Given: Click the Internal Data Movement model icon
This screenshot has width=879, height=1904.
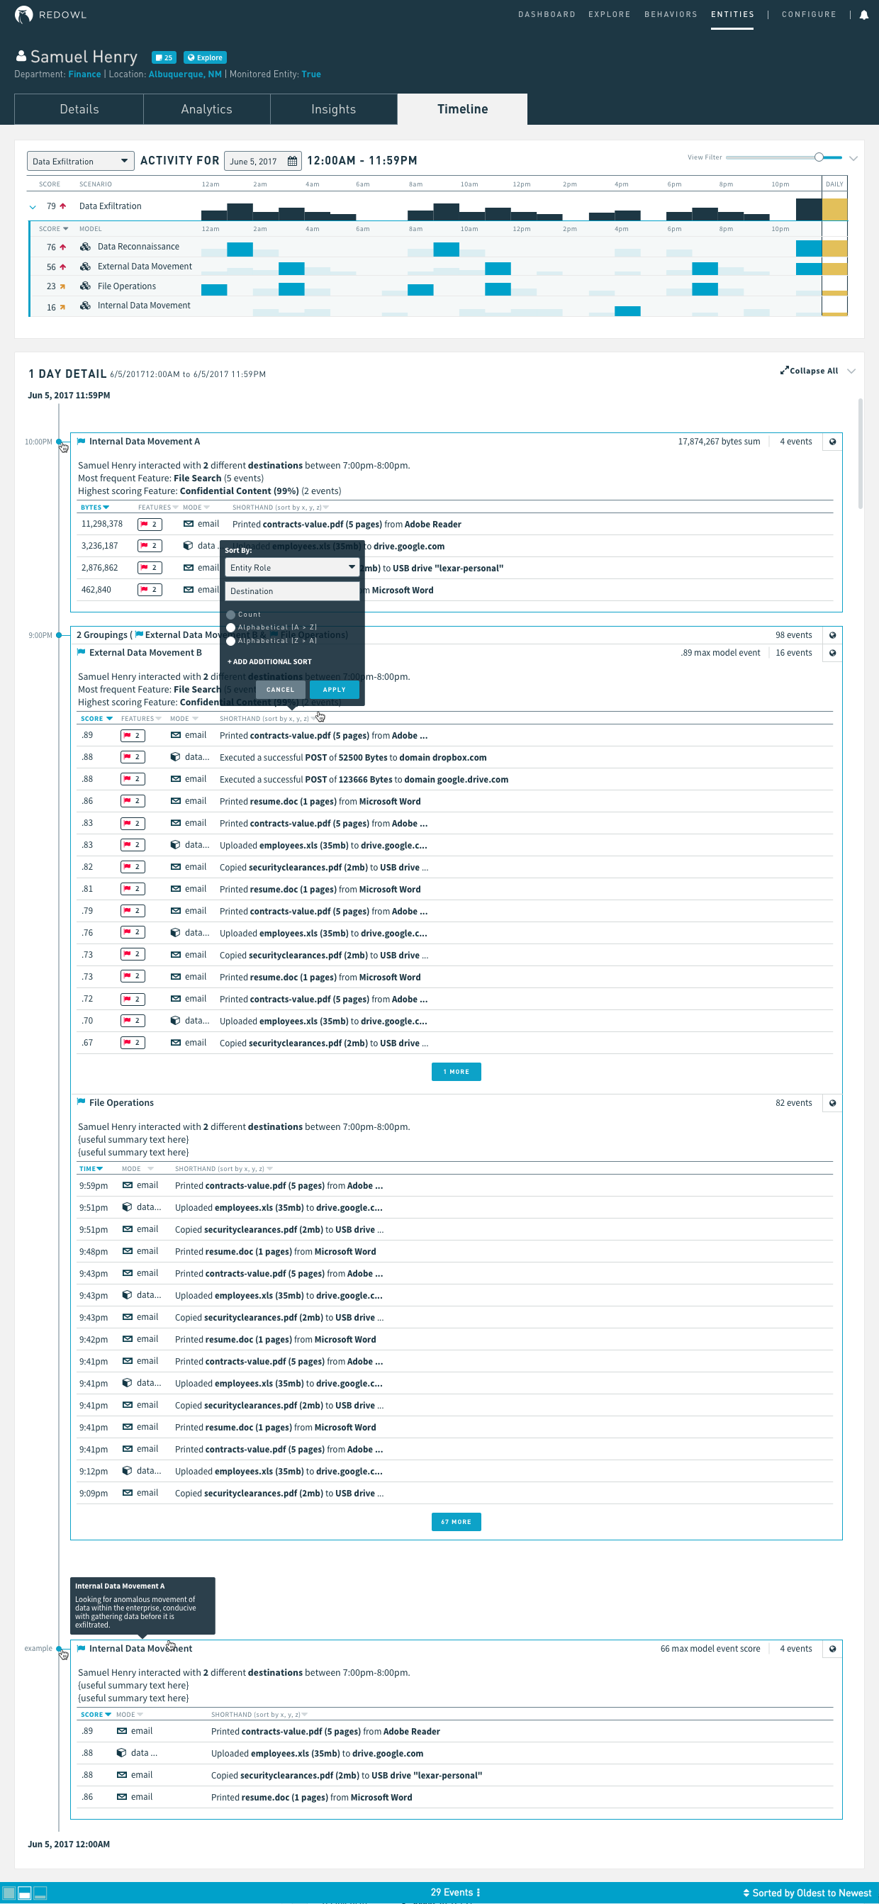Looking at the screenshot, I should pyautogui.click(x=85, y=306).
